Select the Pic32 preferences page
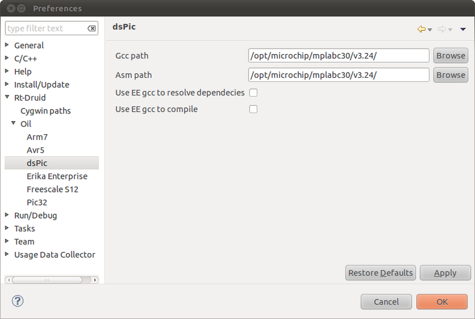This screenshot has height=319, width=475. click(37, 203)
